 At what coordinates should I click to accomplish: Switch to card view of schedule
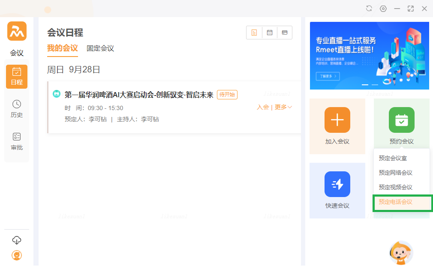point(284,33)
